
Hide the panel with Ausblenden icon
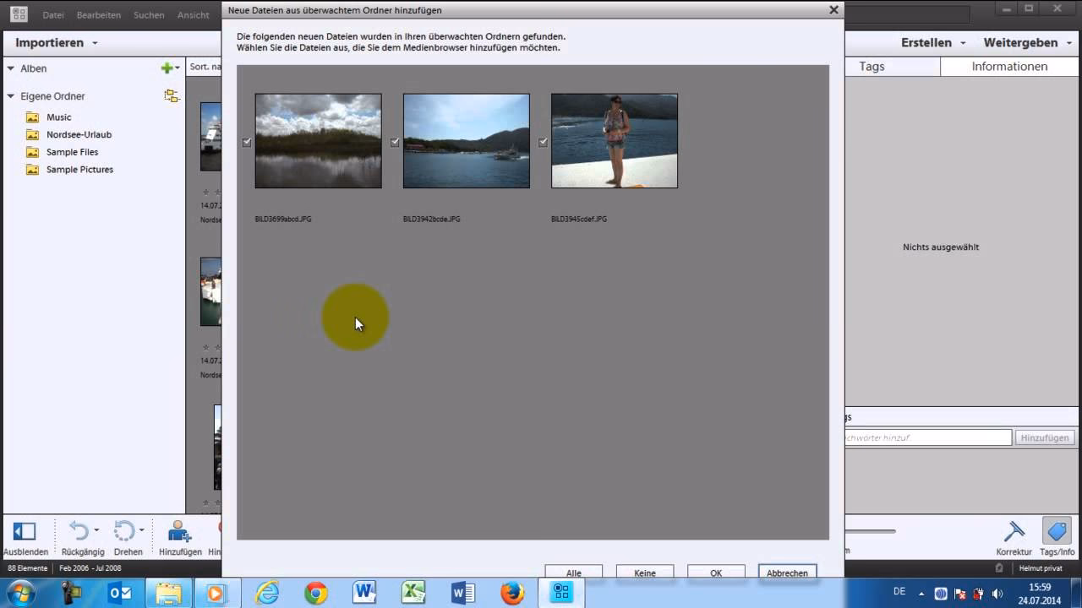tap(24, 531)
